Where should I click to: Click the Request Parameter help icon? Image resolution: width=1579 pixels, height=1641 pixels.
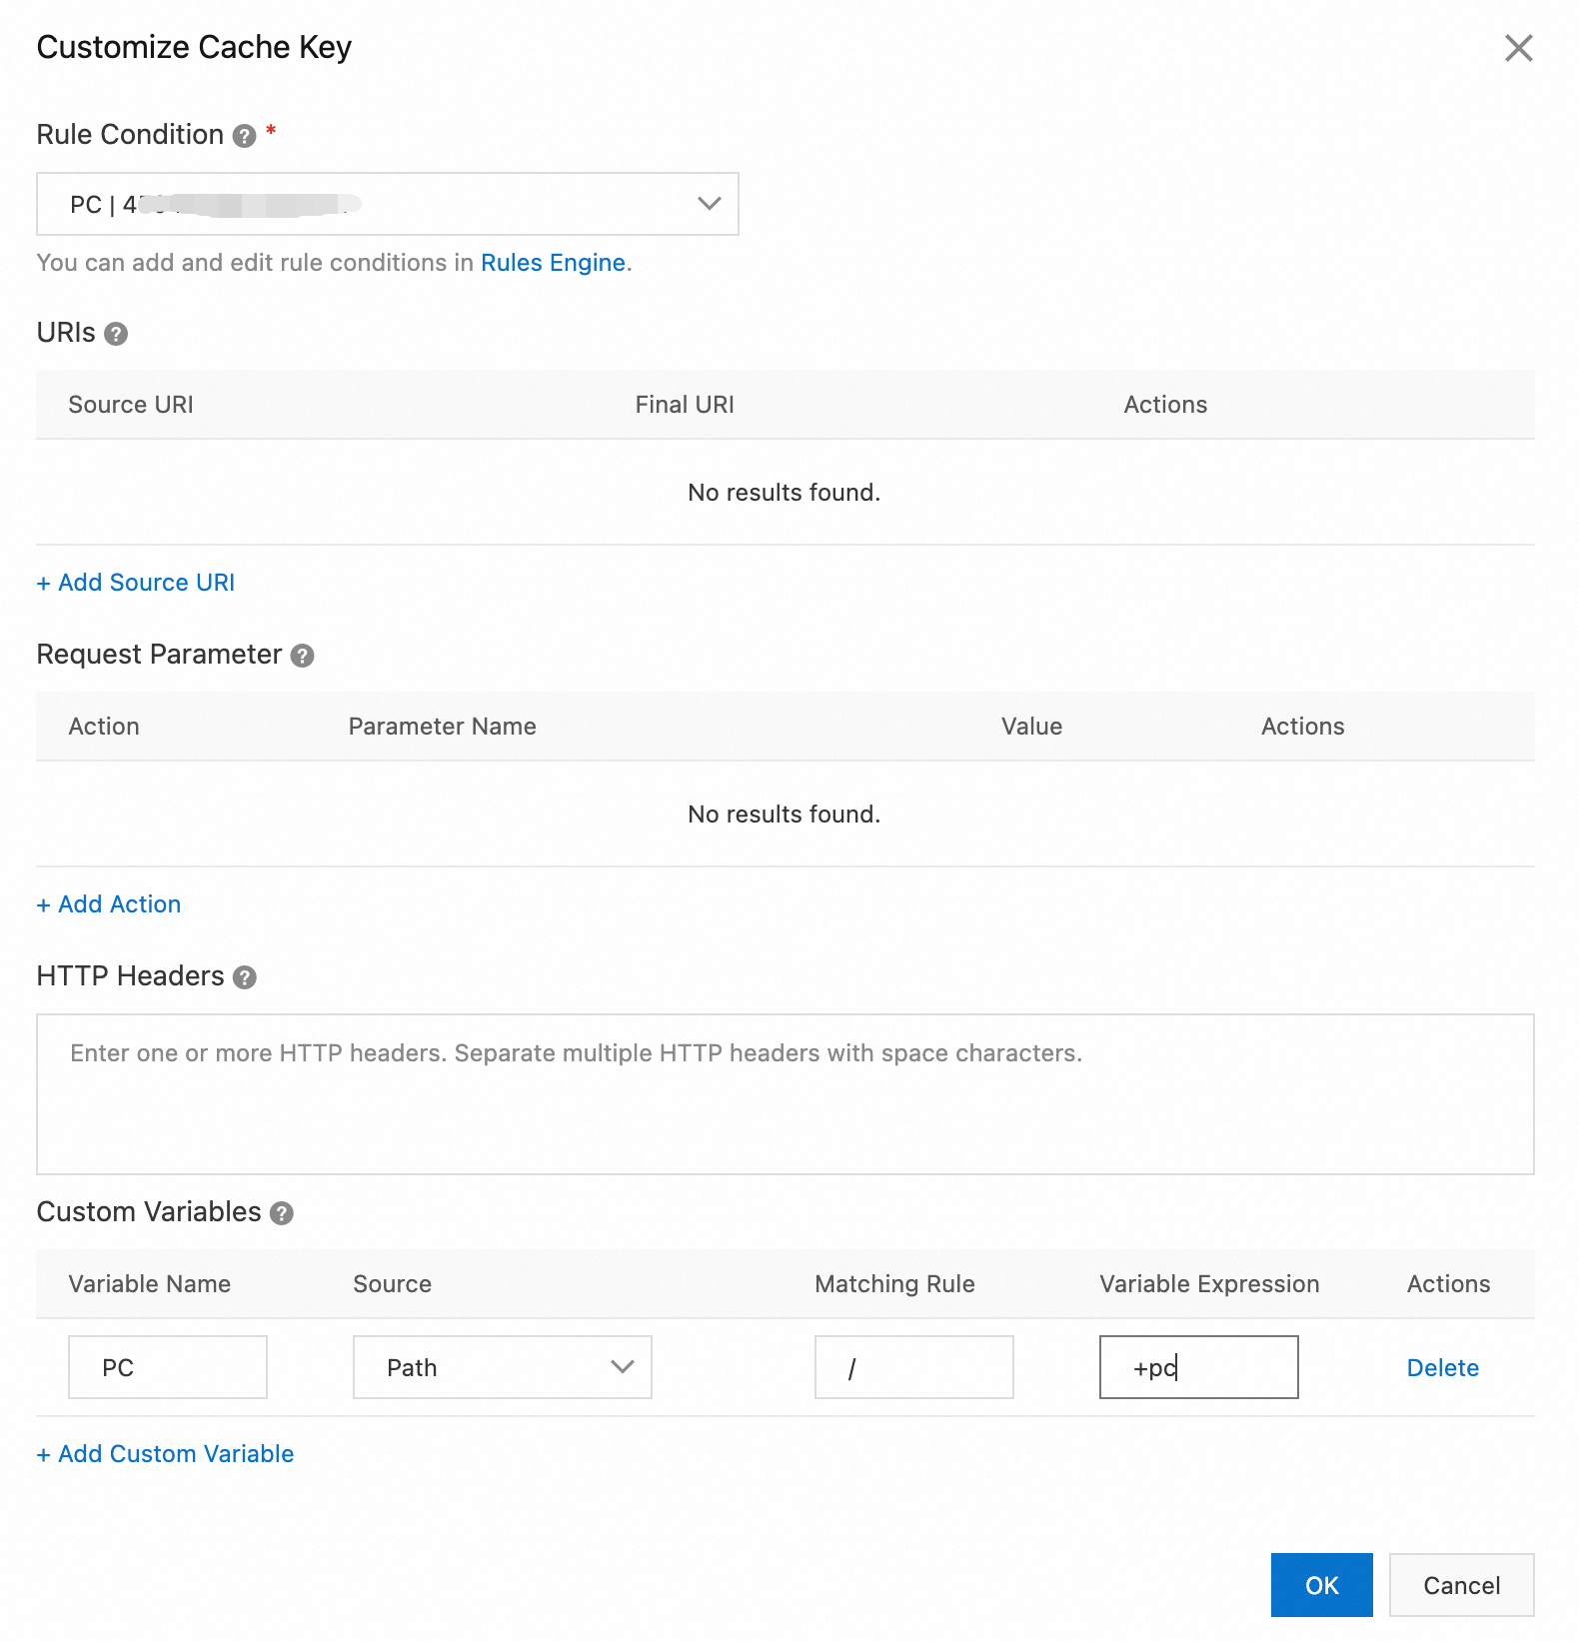(x=302, y=656)
